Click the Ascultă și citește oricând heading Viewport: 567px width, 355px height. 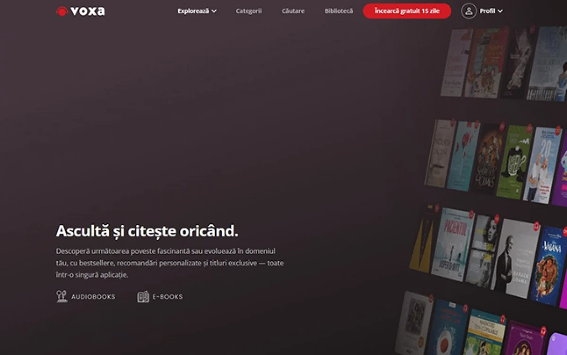click(x=147, y=231)
